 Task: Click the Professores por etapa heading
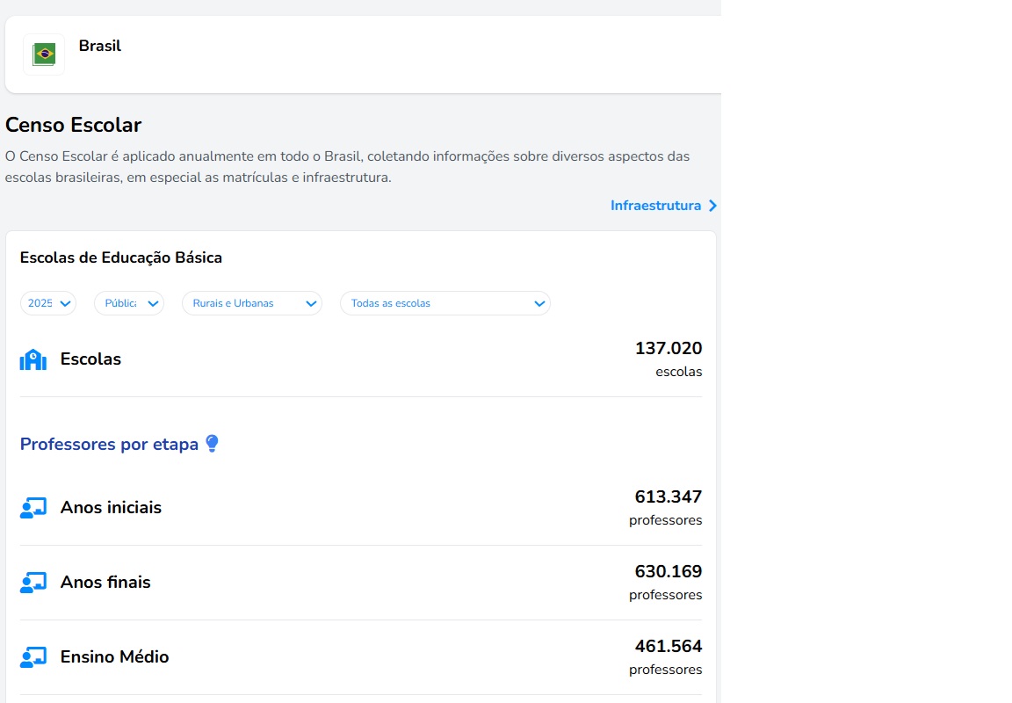109,445
